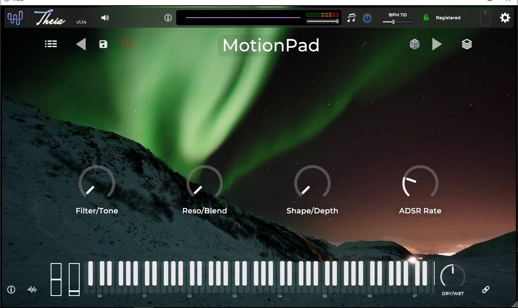This screenshot has width=518, height=308.
Task: Mute output with the speaker icon
Action: [x=105, y=18]
